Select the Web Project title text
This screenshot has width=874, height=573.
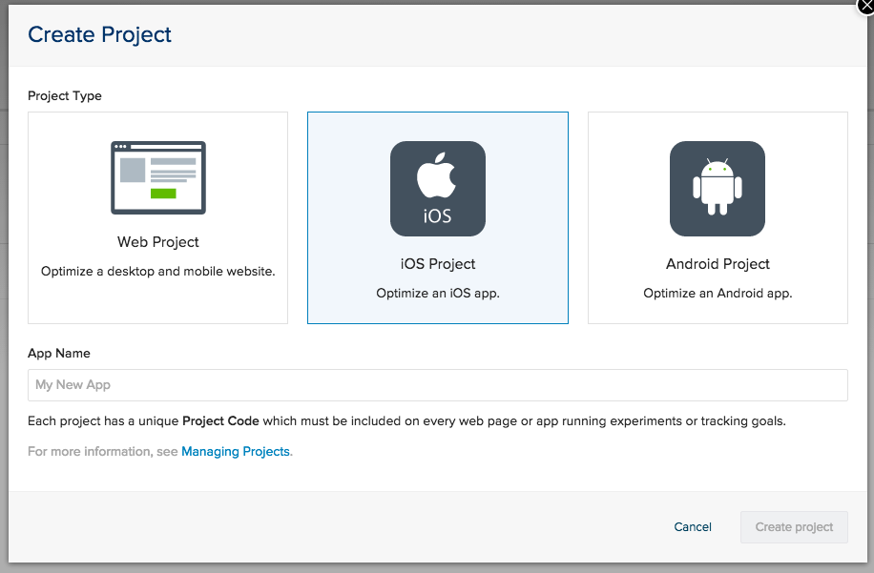pos(158,242)
